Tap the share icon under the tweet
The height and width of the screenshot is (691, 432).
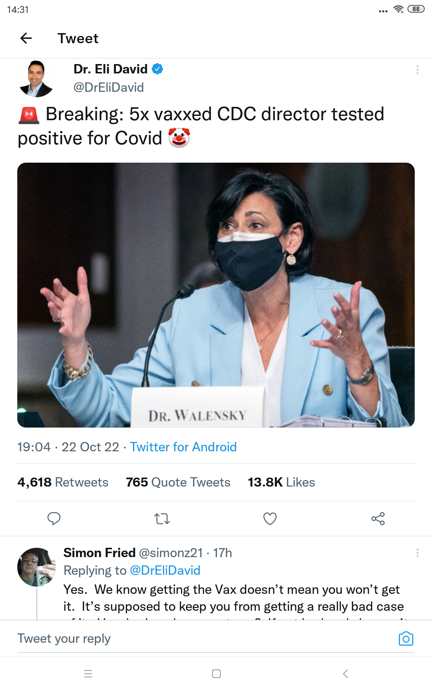(378, 519)
